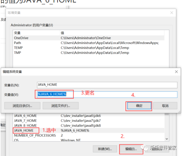Click the 值 column header in user variables
182x156 pixels.
(x=112, y=33)
